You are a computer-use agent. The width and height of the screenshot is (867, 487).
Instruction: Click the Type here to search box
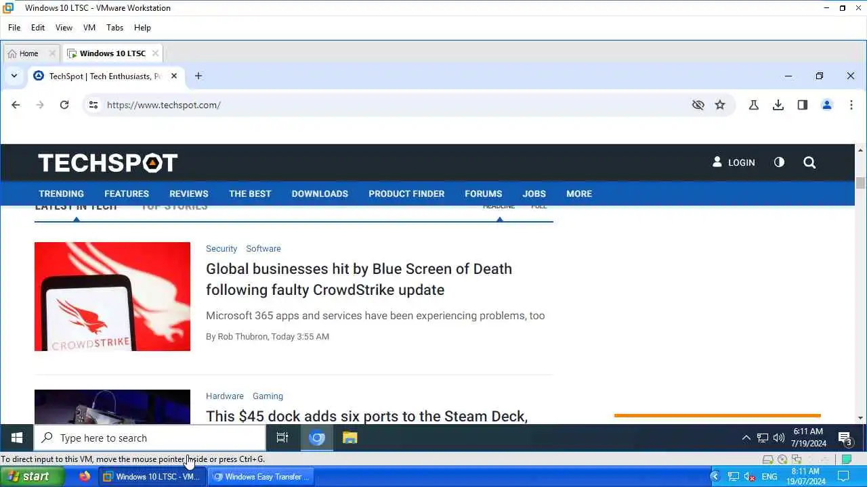point(150,438)
